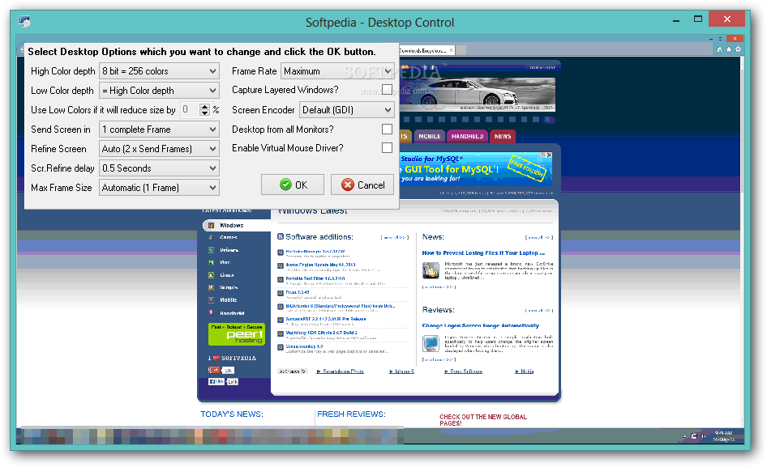Open the Nokia link at page bottom
Viewport: 767px width, 467px height.
coord(525,371)
